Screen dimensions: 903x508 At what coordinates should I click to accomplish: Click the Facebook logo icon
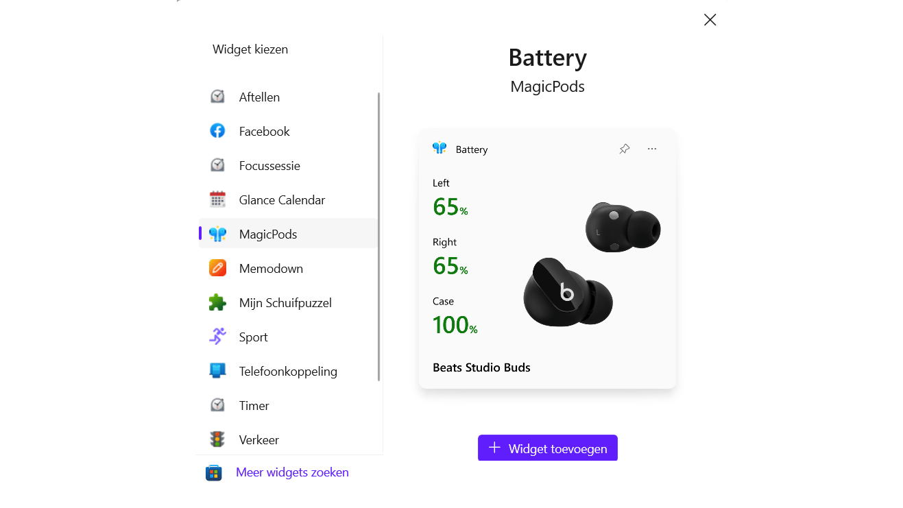tap(217, 131)
